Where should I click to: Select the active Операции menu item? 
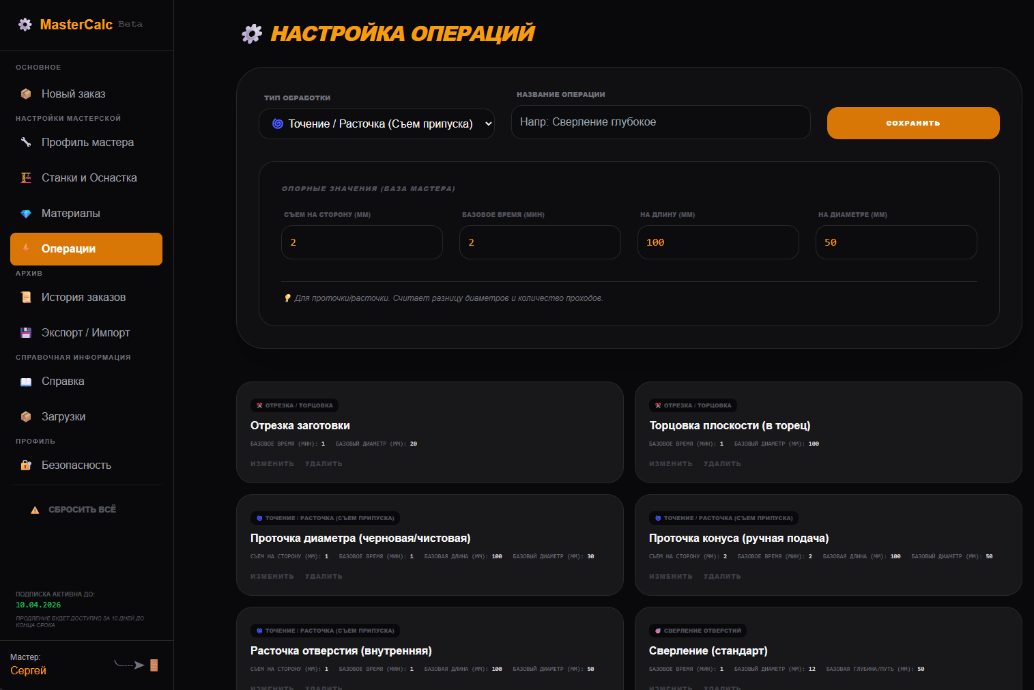click(86, 249)
